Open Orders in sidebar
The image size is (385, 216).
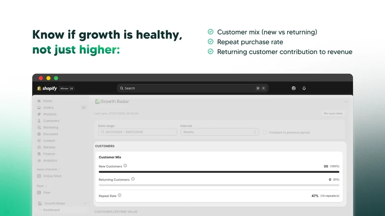pos(48,108)
